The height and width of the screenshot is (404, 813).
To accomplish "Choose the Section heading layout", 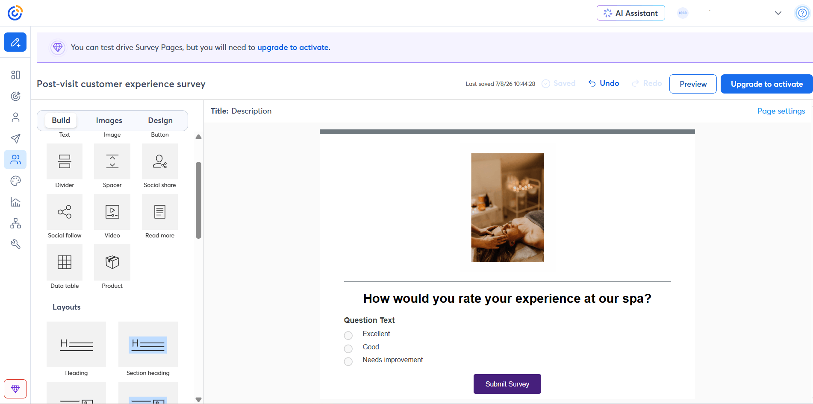I will pyautogui.click(x=148, y=344).
